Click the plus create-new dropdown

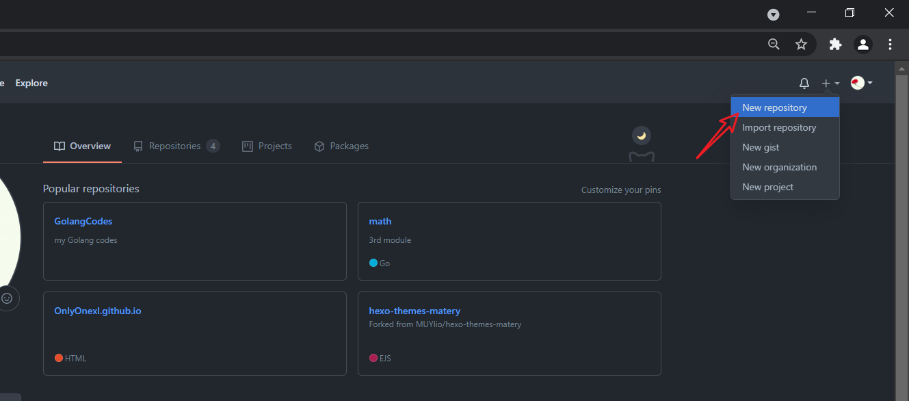pyautogui.click(x=830, y=83)
